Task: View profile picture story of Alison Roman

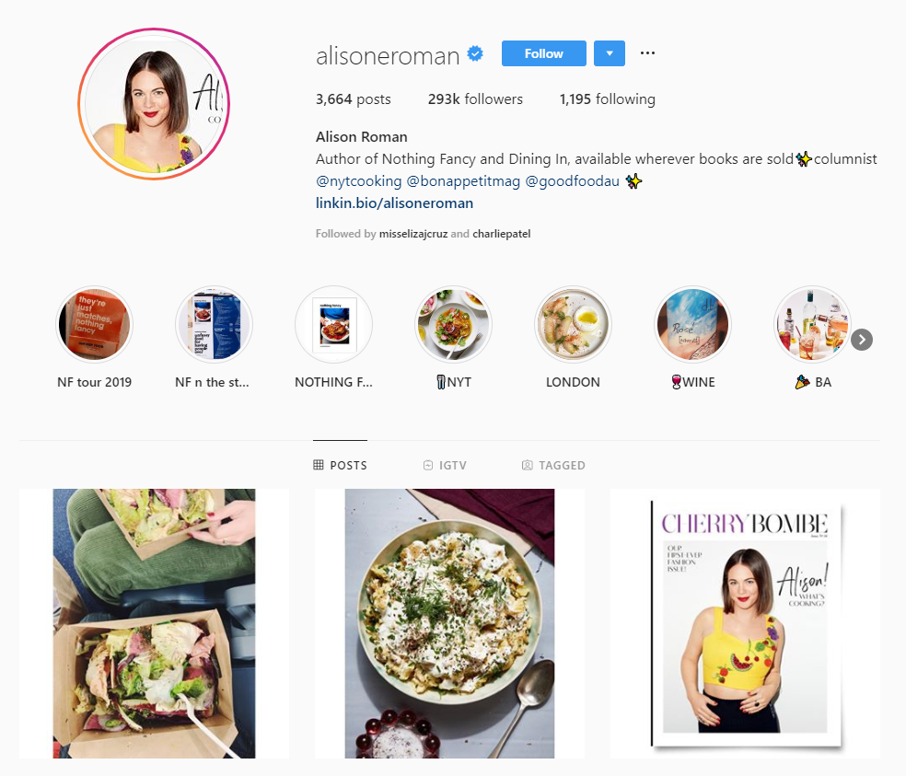Action: point(154,104)
